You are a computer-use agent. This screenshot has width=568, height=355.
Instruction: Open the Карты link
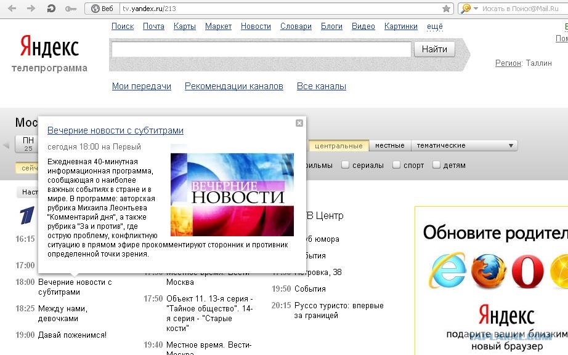(x=185, y=26)
